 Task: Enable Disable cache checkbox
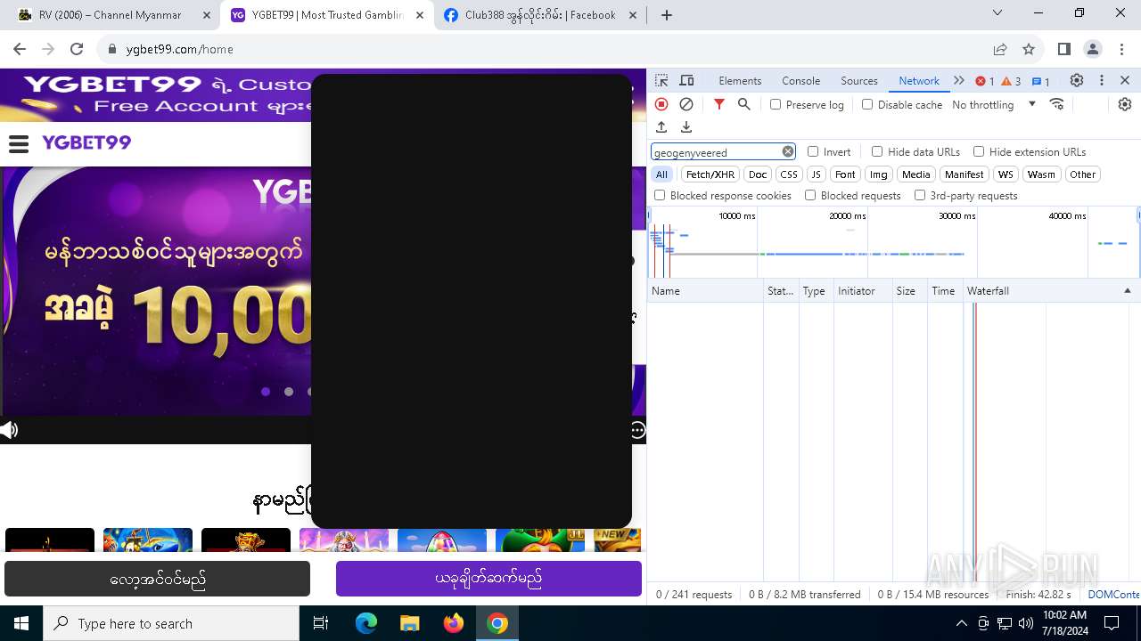tap(867, 104)
